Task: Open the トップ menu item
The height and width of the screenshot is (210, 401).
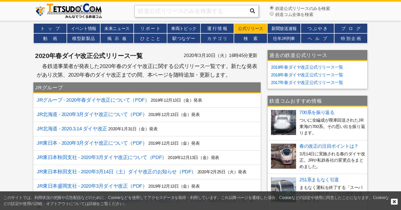Action: [x=50, y=28]
